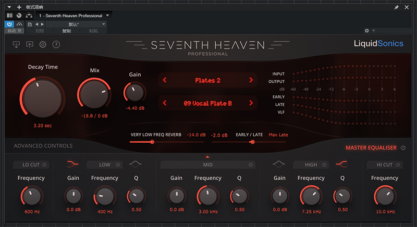Go to next reverb bank after Plates 2

251,80
